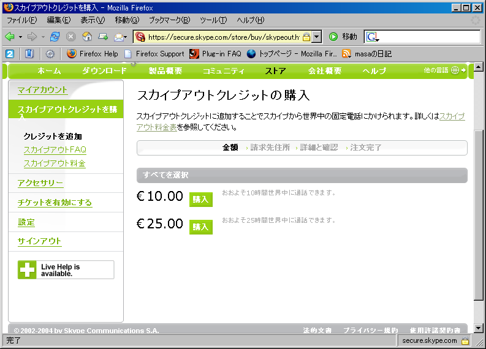Viewport: 486px width, 349px height.
Task: Click the gear icon in the bookmarks toolbar
Action: click(x=50, y=54)
